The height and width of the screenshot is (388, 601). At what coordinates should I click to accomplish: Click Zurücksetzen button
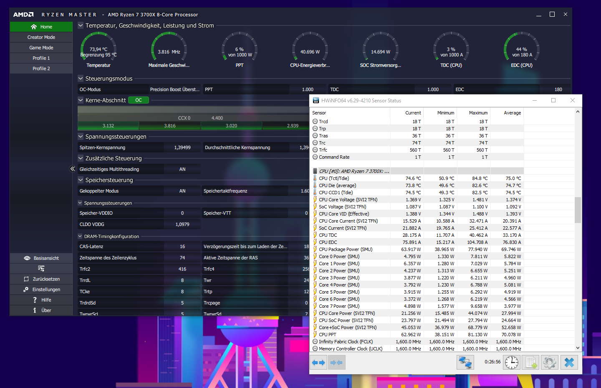pyautogui.click(x=41, y=279)
